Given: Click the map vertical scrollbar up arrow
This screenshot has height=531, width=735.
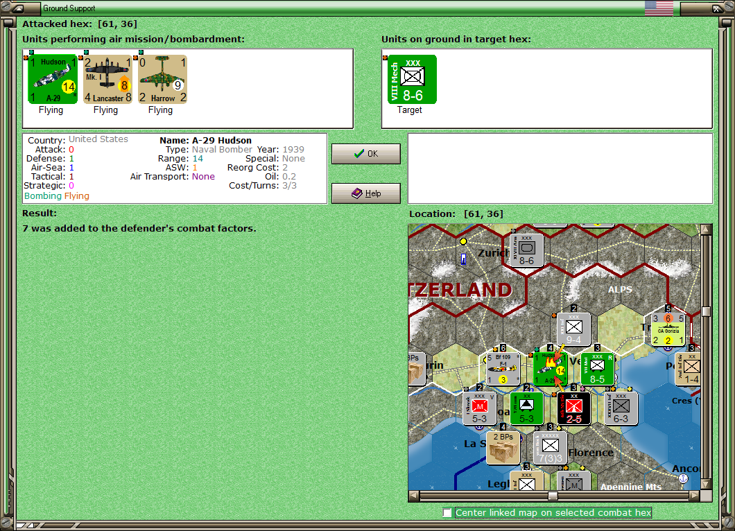Looking at the screenshot, I should click(x=707, y=229).
